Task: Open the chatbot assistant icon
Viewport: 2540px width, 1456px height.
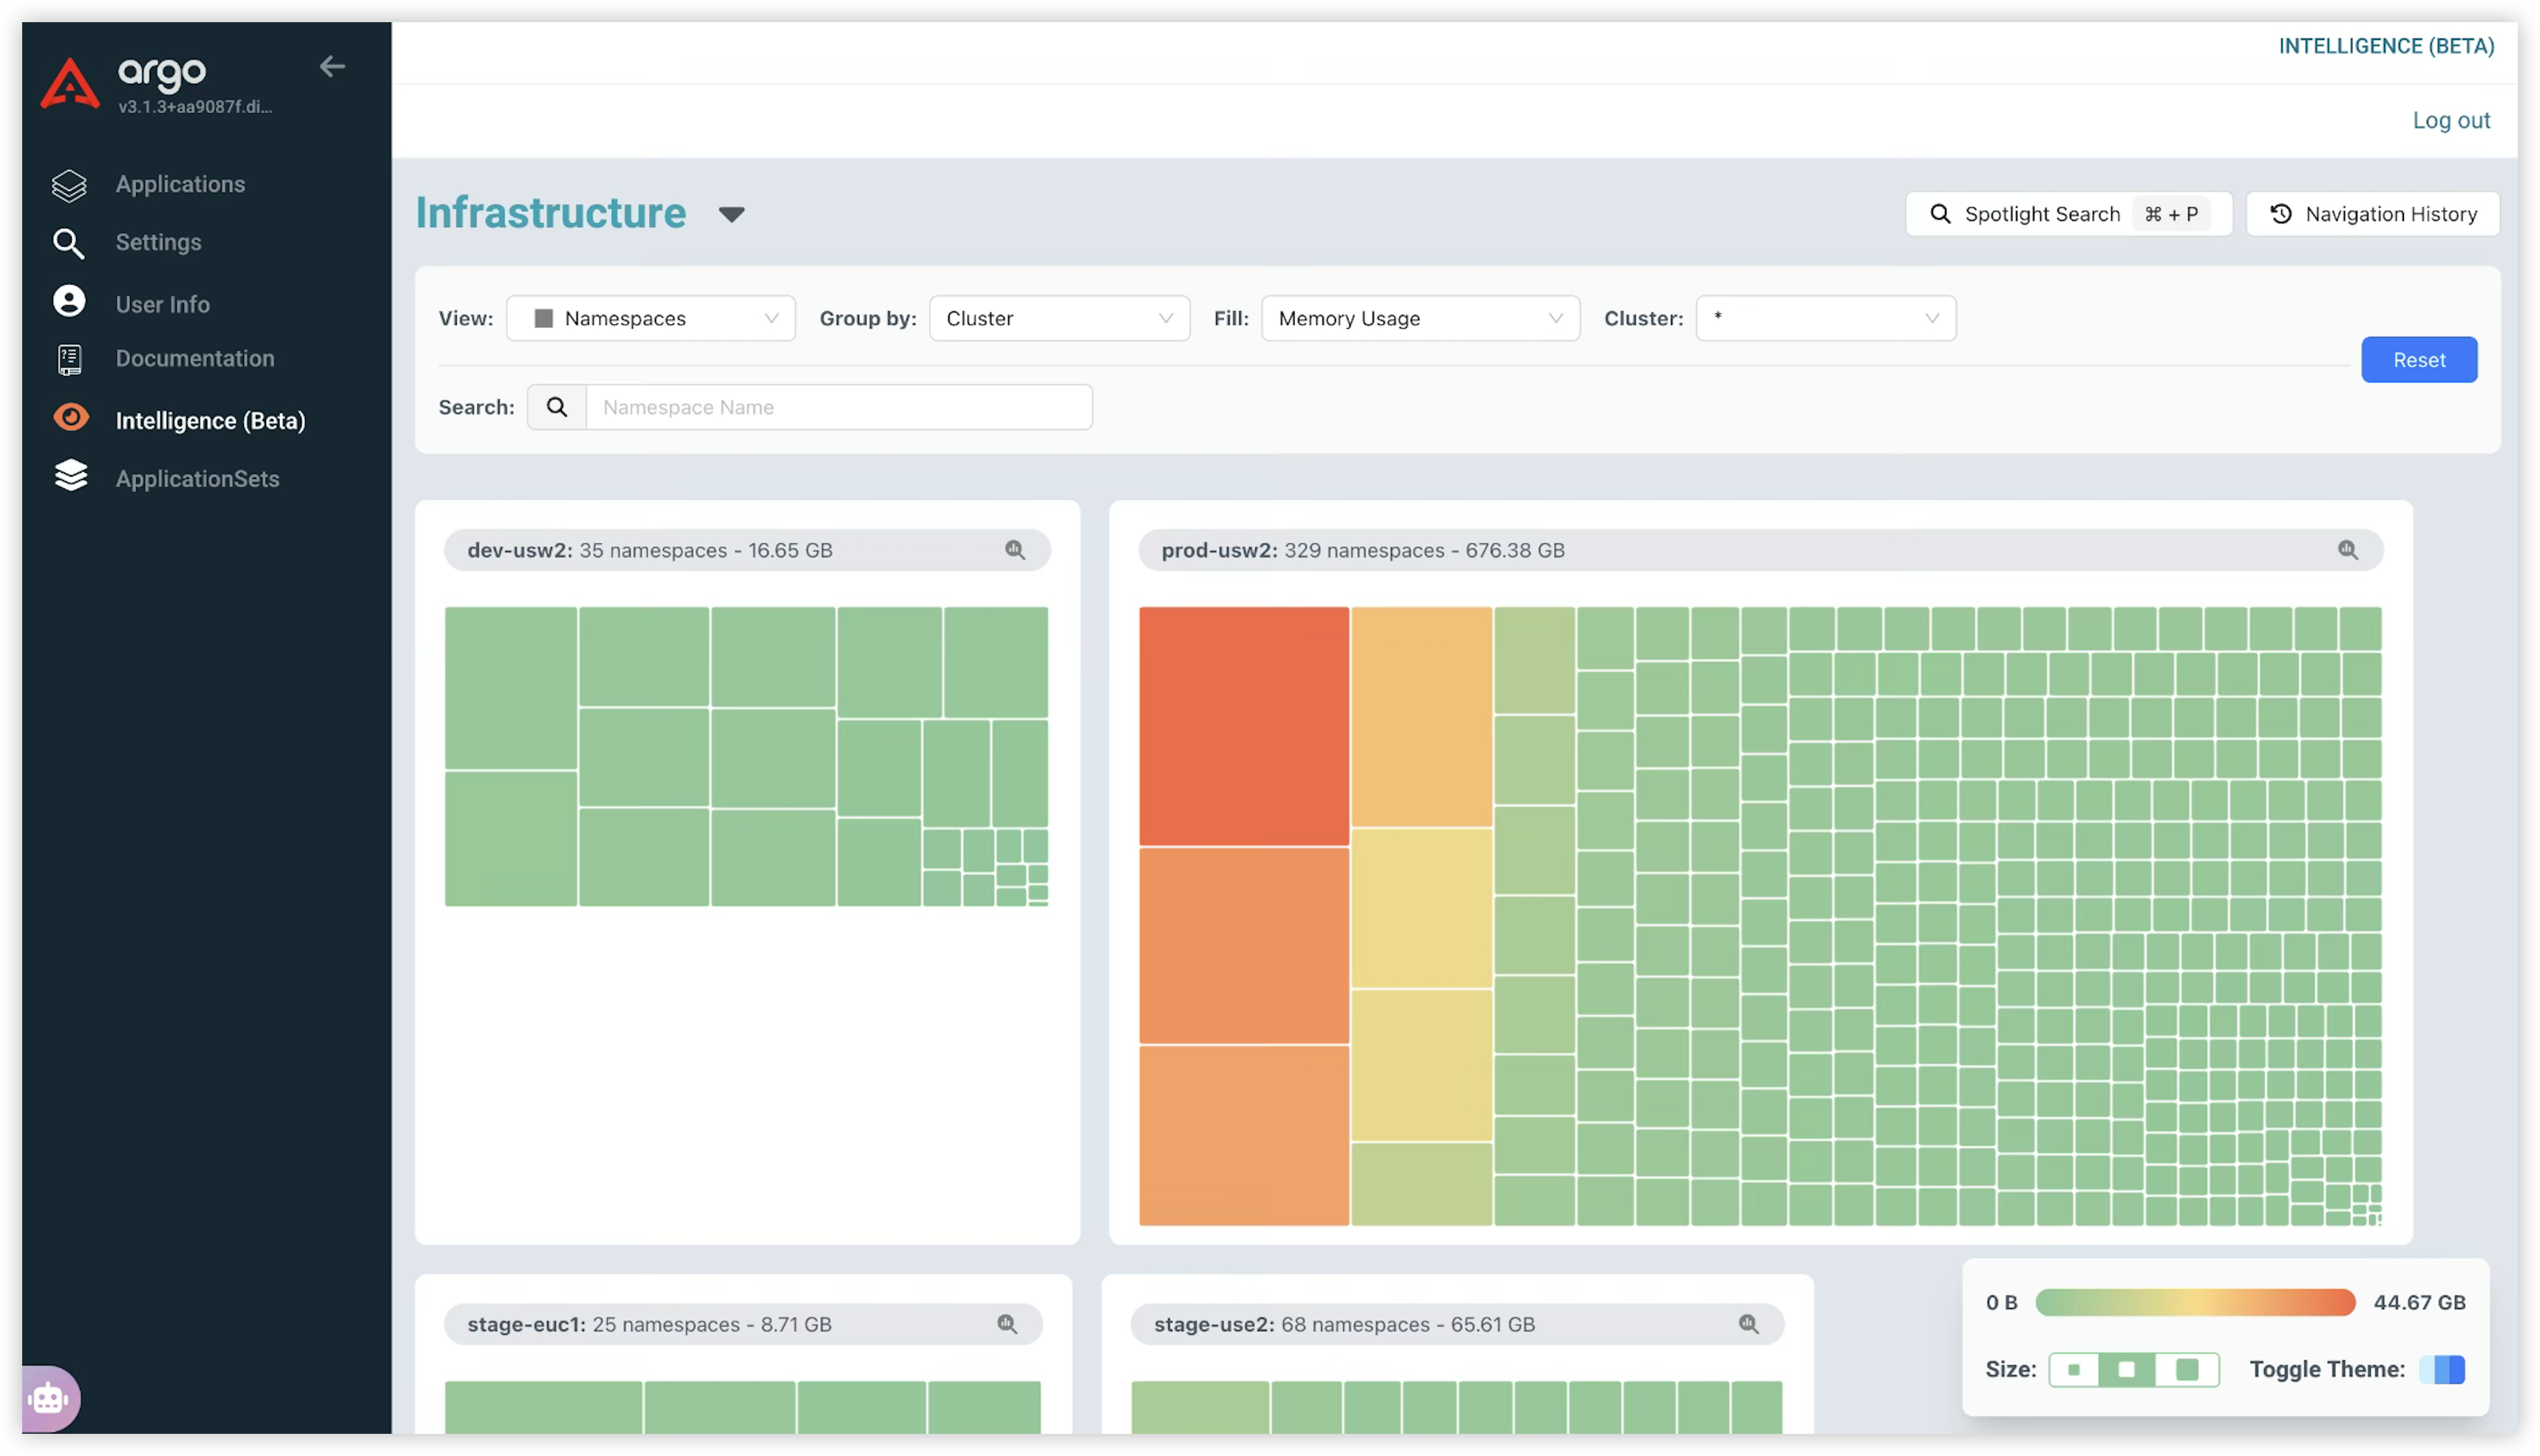Action: (49, 1398)
